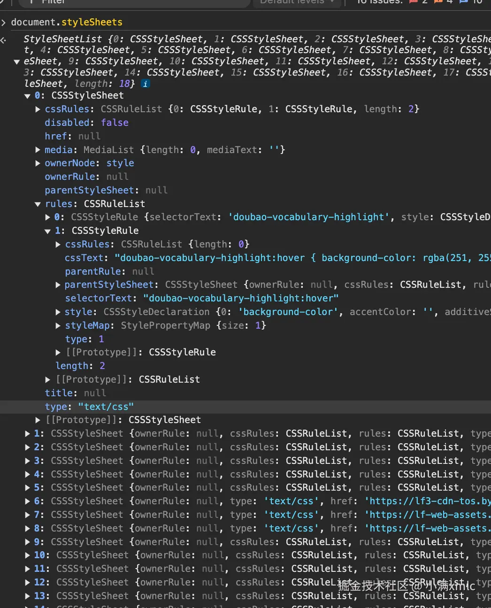Image resolution: width=491 pixels, height=608 pixels.
Task: Expand the style: CSSStyleDeclaration property
Action: (x=58, y=312)
